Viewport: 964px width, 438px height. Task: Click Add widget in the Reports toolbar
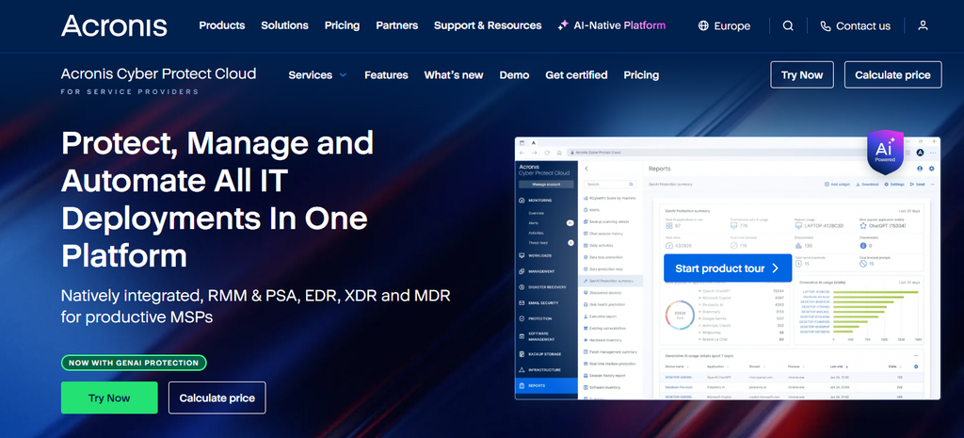click(837, 184)
